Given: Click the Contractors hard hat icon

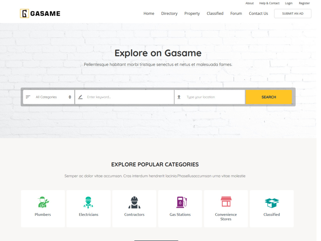Looking at the screenshot, I should (x=134, y=202).
